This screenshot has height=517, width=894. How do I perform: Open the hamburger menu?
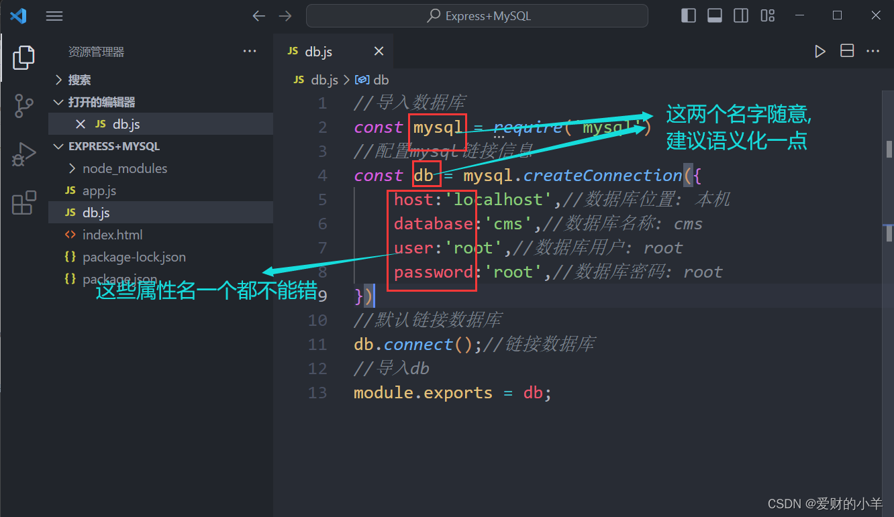[54, 15]
